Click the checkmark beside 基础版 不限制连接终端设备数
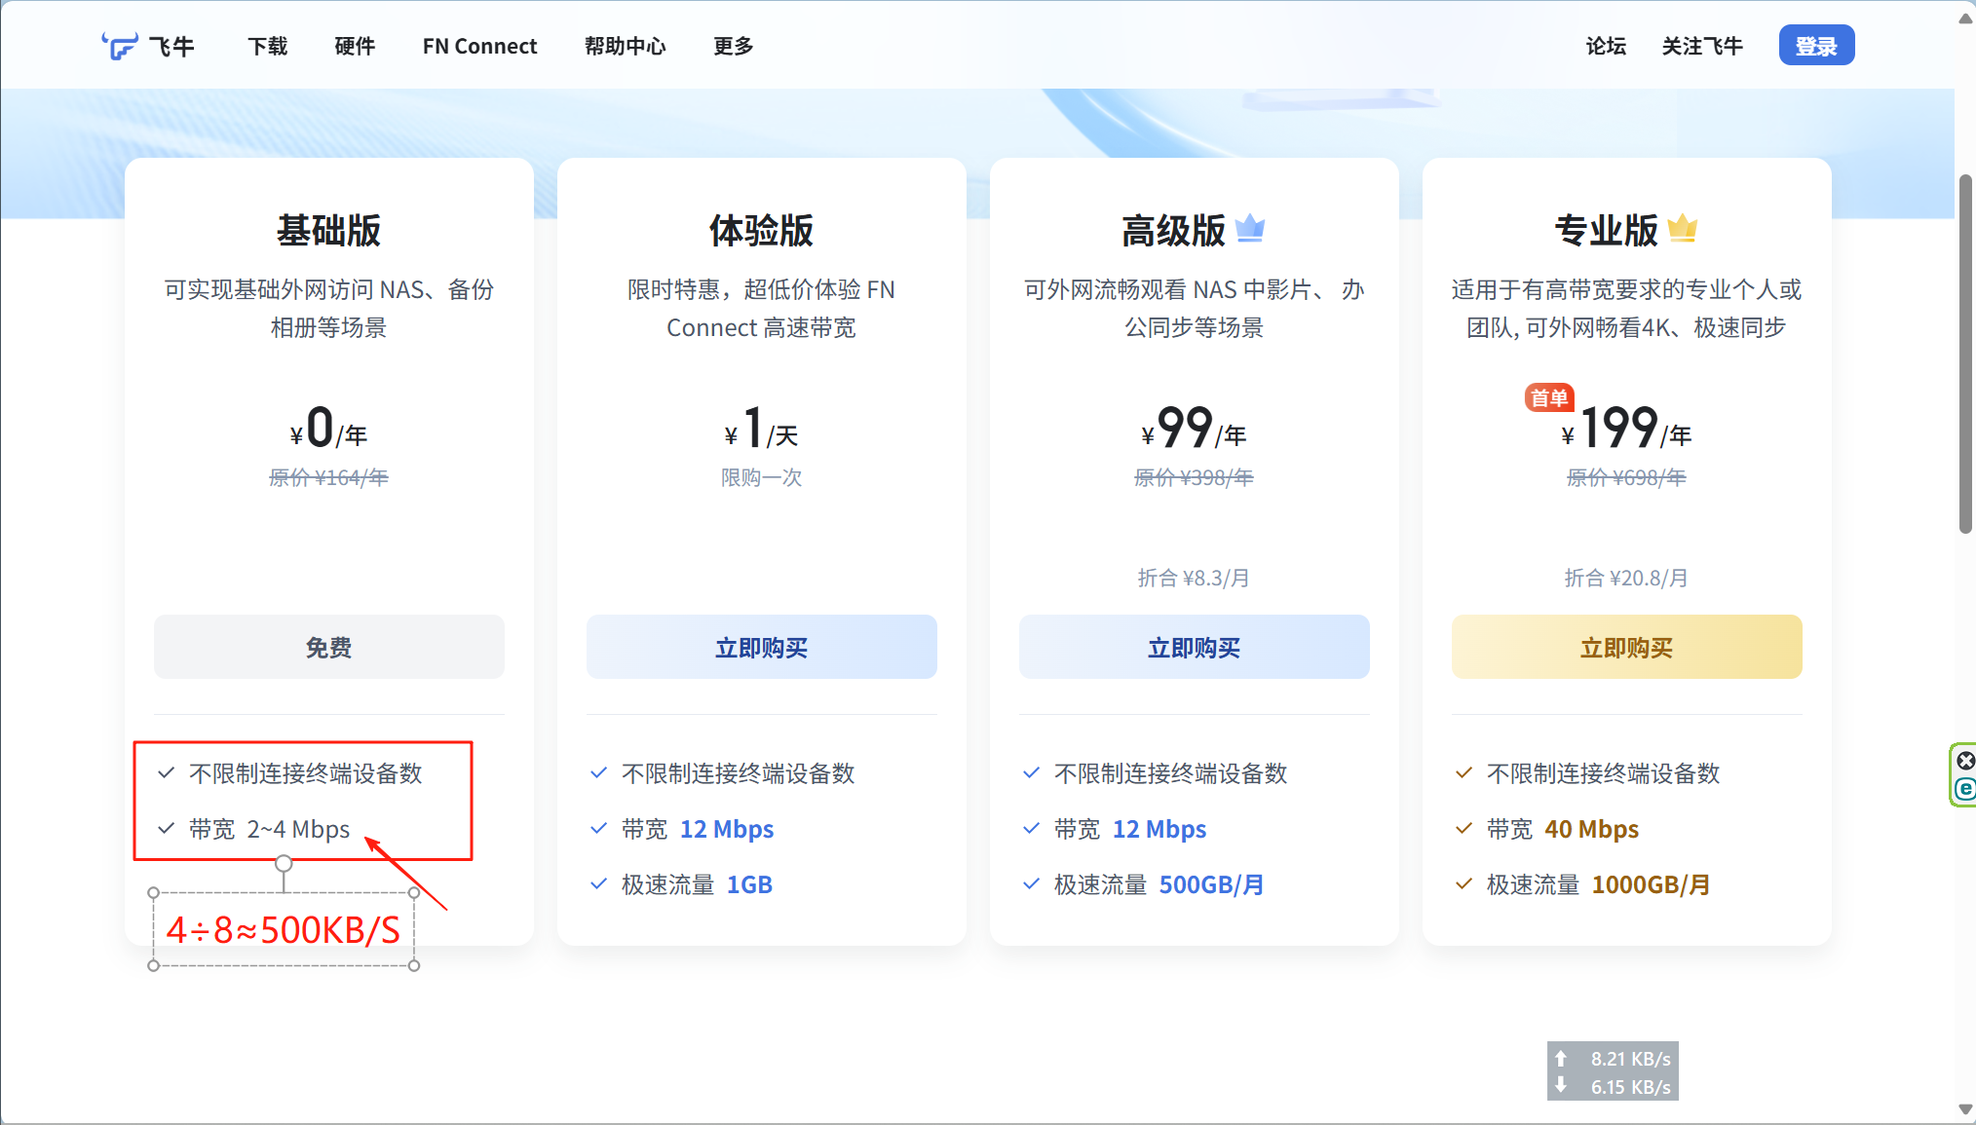 (x=167, y=773)
